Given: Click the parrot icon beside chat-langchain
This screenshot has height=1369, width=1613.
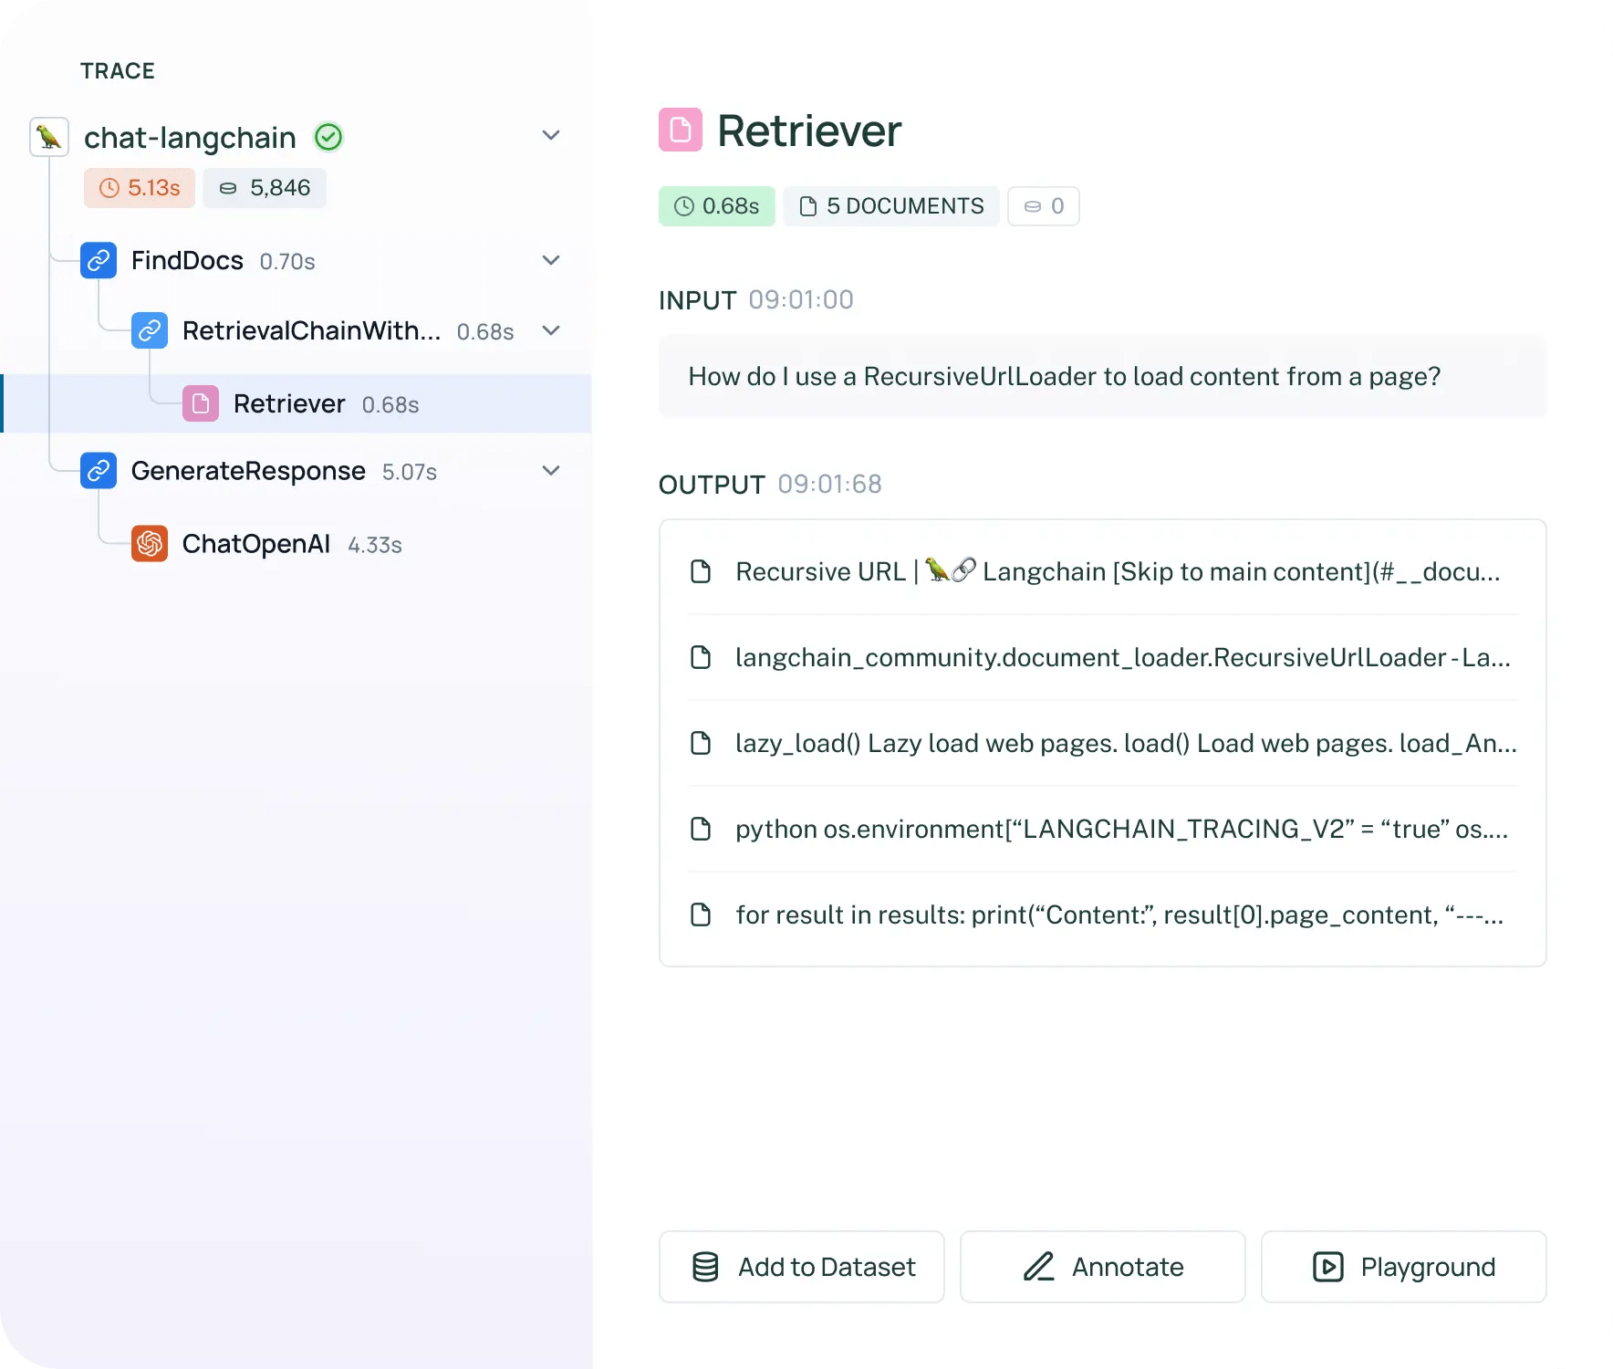Looking at the screenshot, I should click(49, 136).
